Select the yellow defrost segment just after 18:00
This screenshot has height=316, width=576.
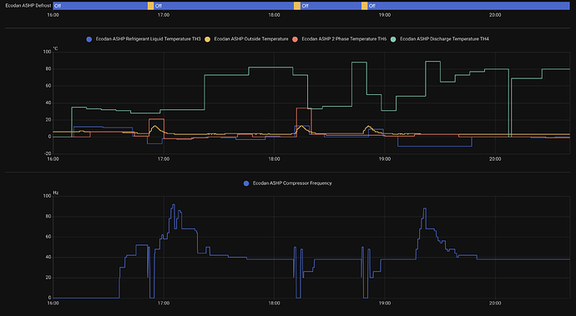point(297,6)
